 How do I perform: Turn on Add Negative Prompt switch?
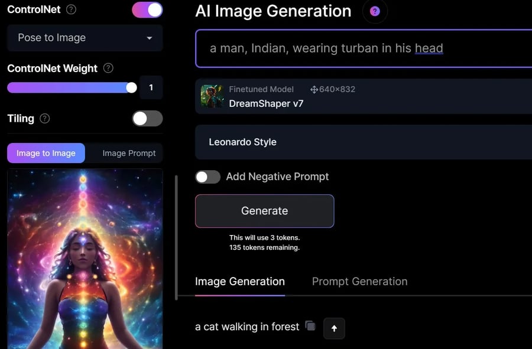point(207,177)
